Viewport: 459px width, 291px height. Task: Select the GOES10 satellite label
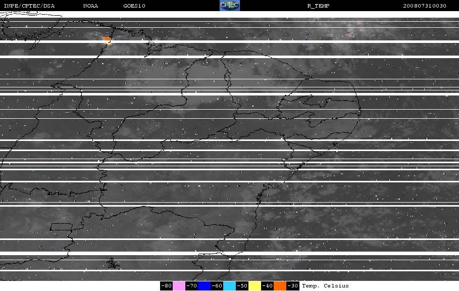134,6
